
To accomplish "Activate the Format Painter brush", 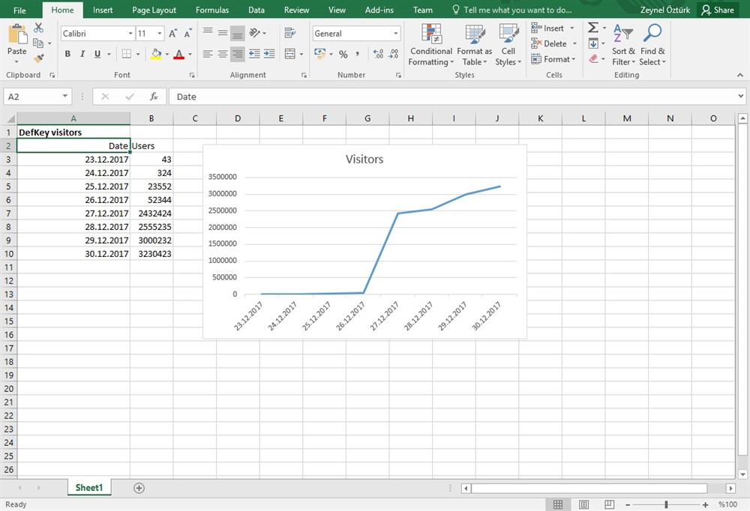I will tap(38, 58).
